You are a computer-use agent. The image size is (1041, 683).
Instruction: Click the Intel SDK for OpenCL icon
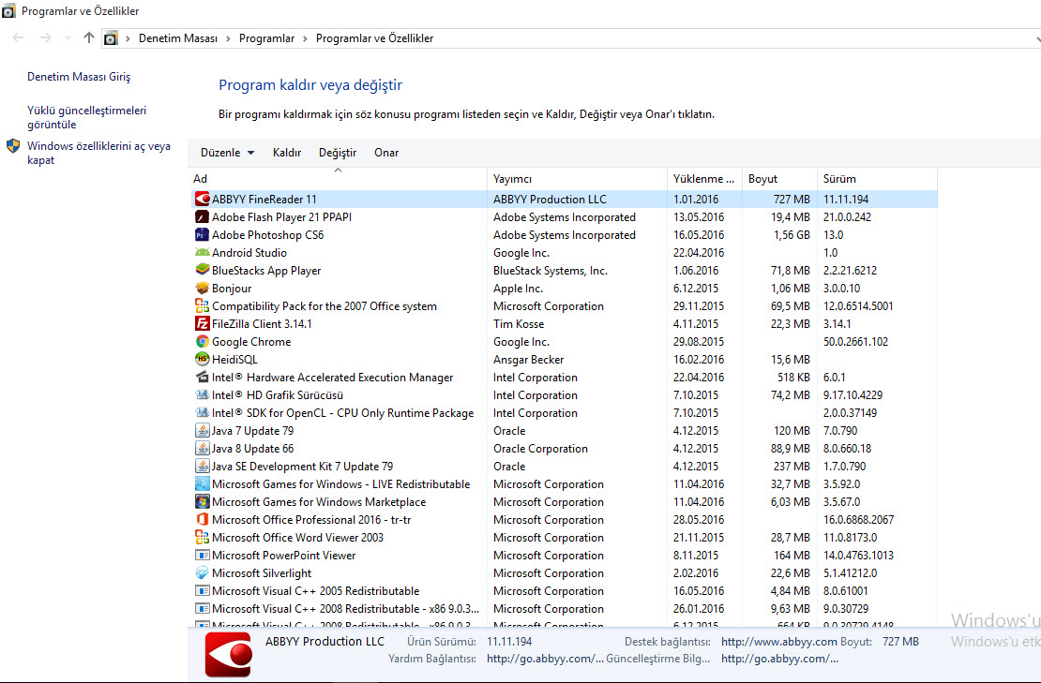click(202, 413)
